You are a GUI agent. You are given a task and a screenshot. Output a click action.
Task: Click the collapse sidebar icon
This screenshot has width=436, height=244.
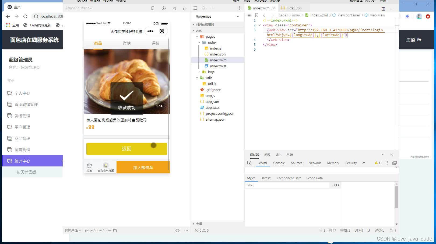pos(240,8)
